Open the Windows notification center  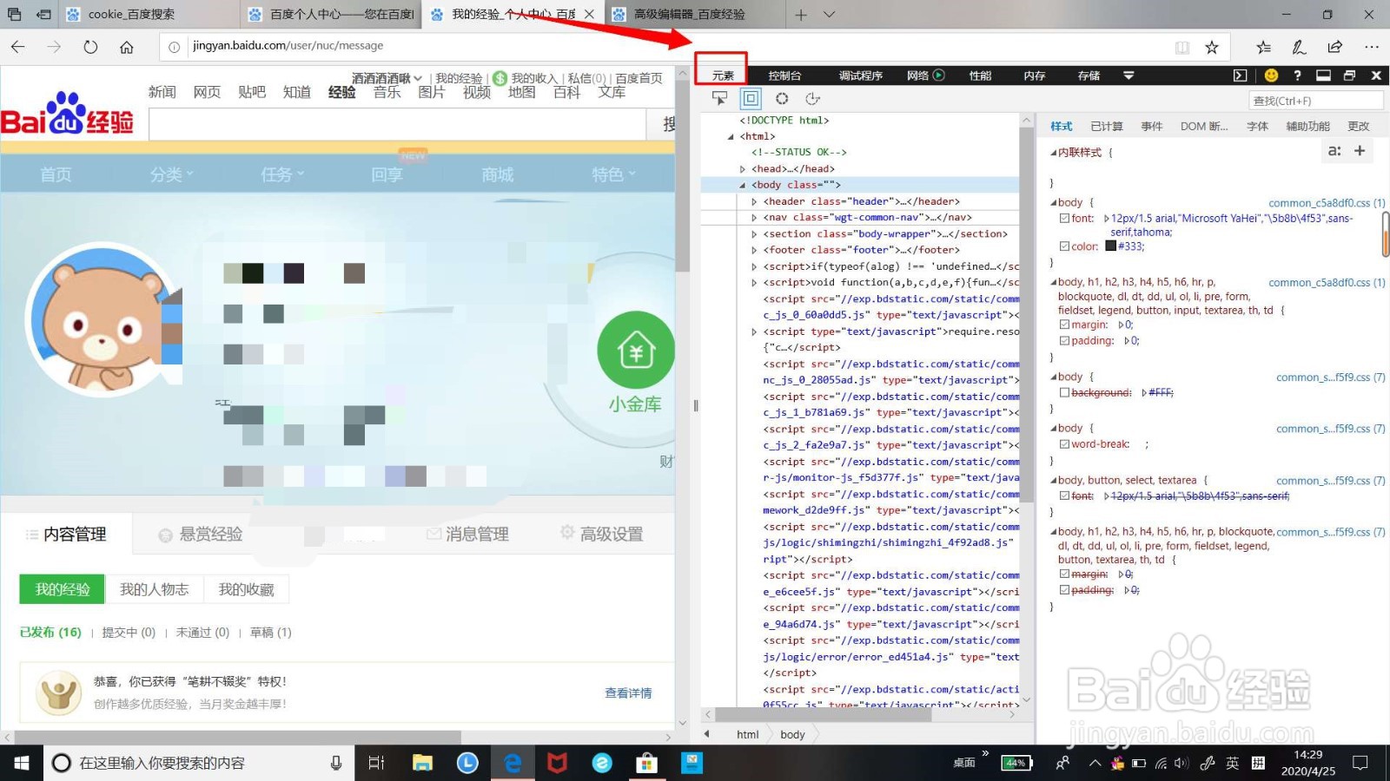click(1360, 763)
